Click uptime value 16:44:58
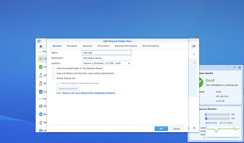The height and width of the screenshot is (143, 244). pyautogui.click(x=220, y=101)
